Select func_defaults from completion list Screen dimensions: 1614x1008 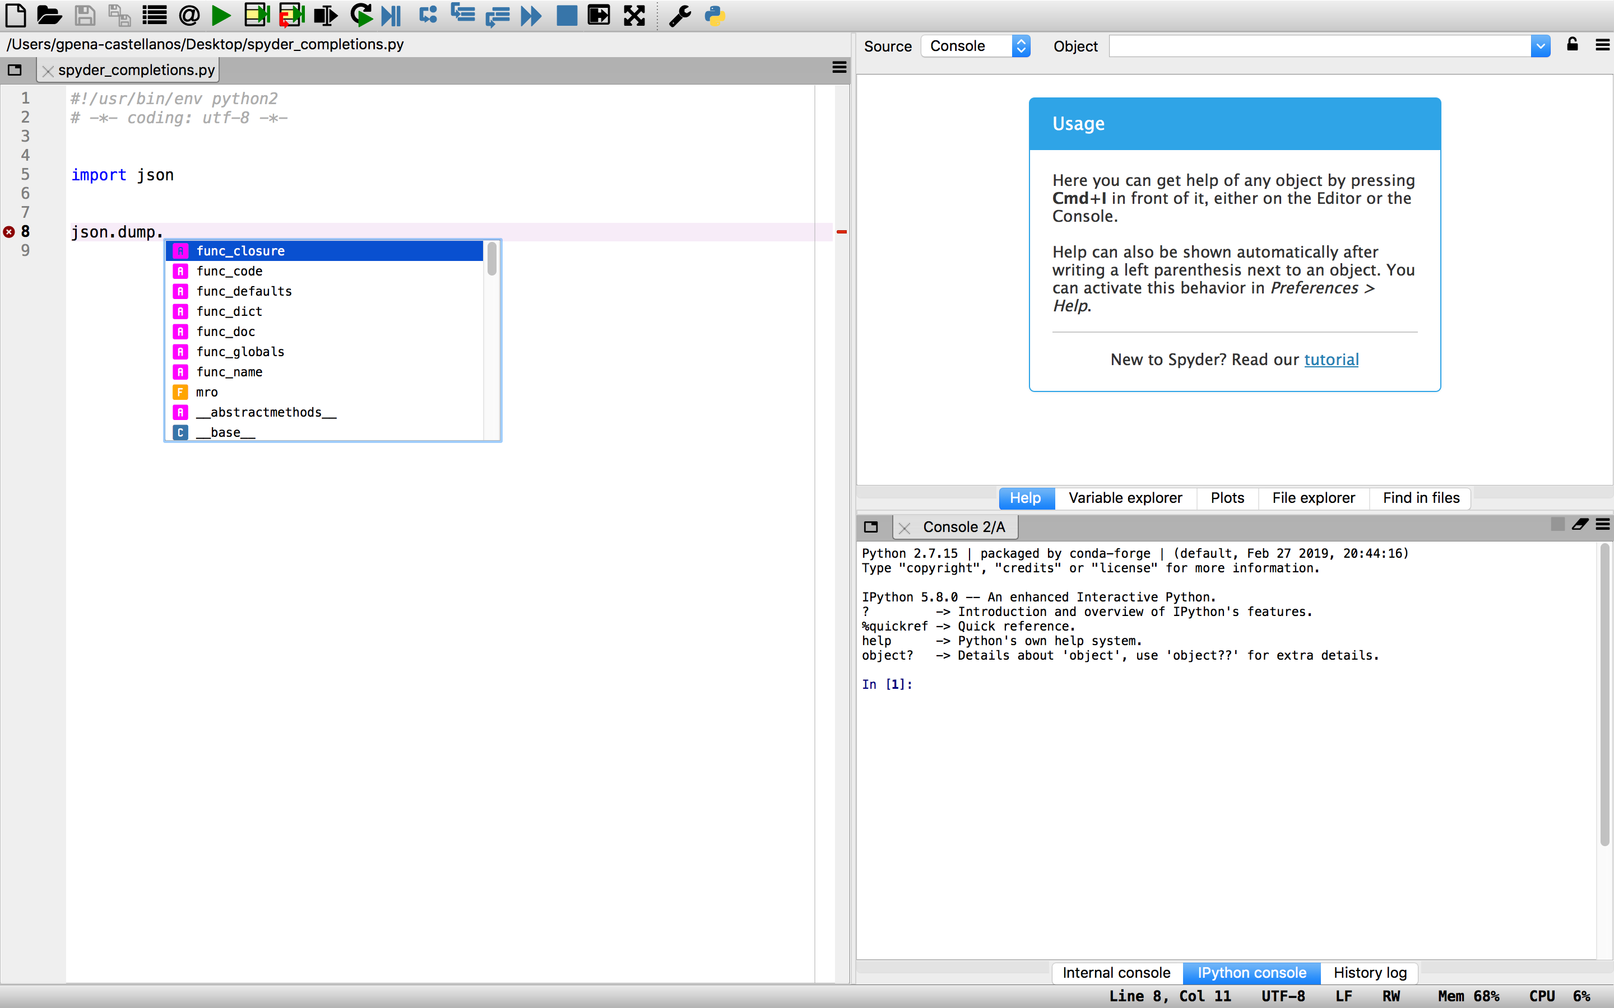(244, 291)
